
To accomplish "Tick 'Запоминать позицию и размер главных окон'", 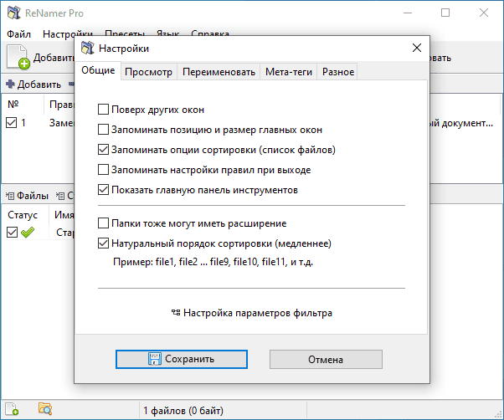I will click(x=103, y=130).
